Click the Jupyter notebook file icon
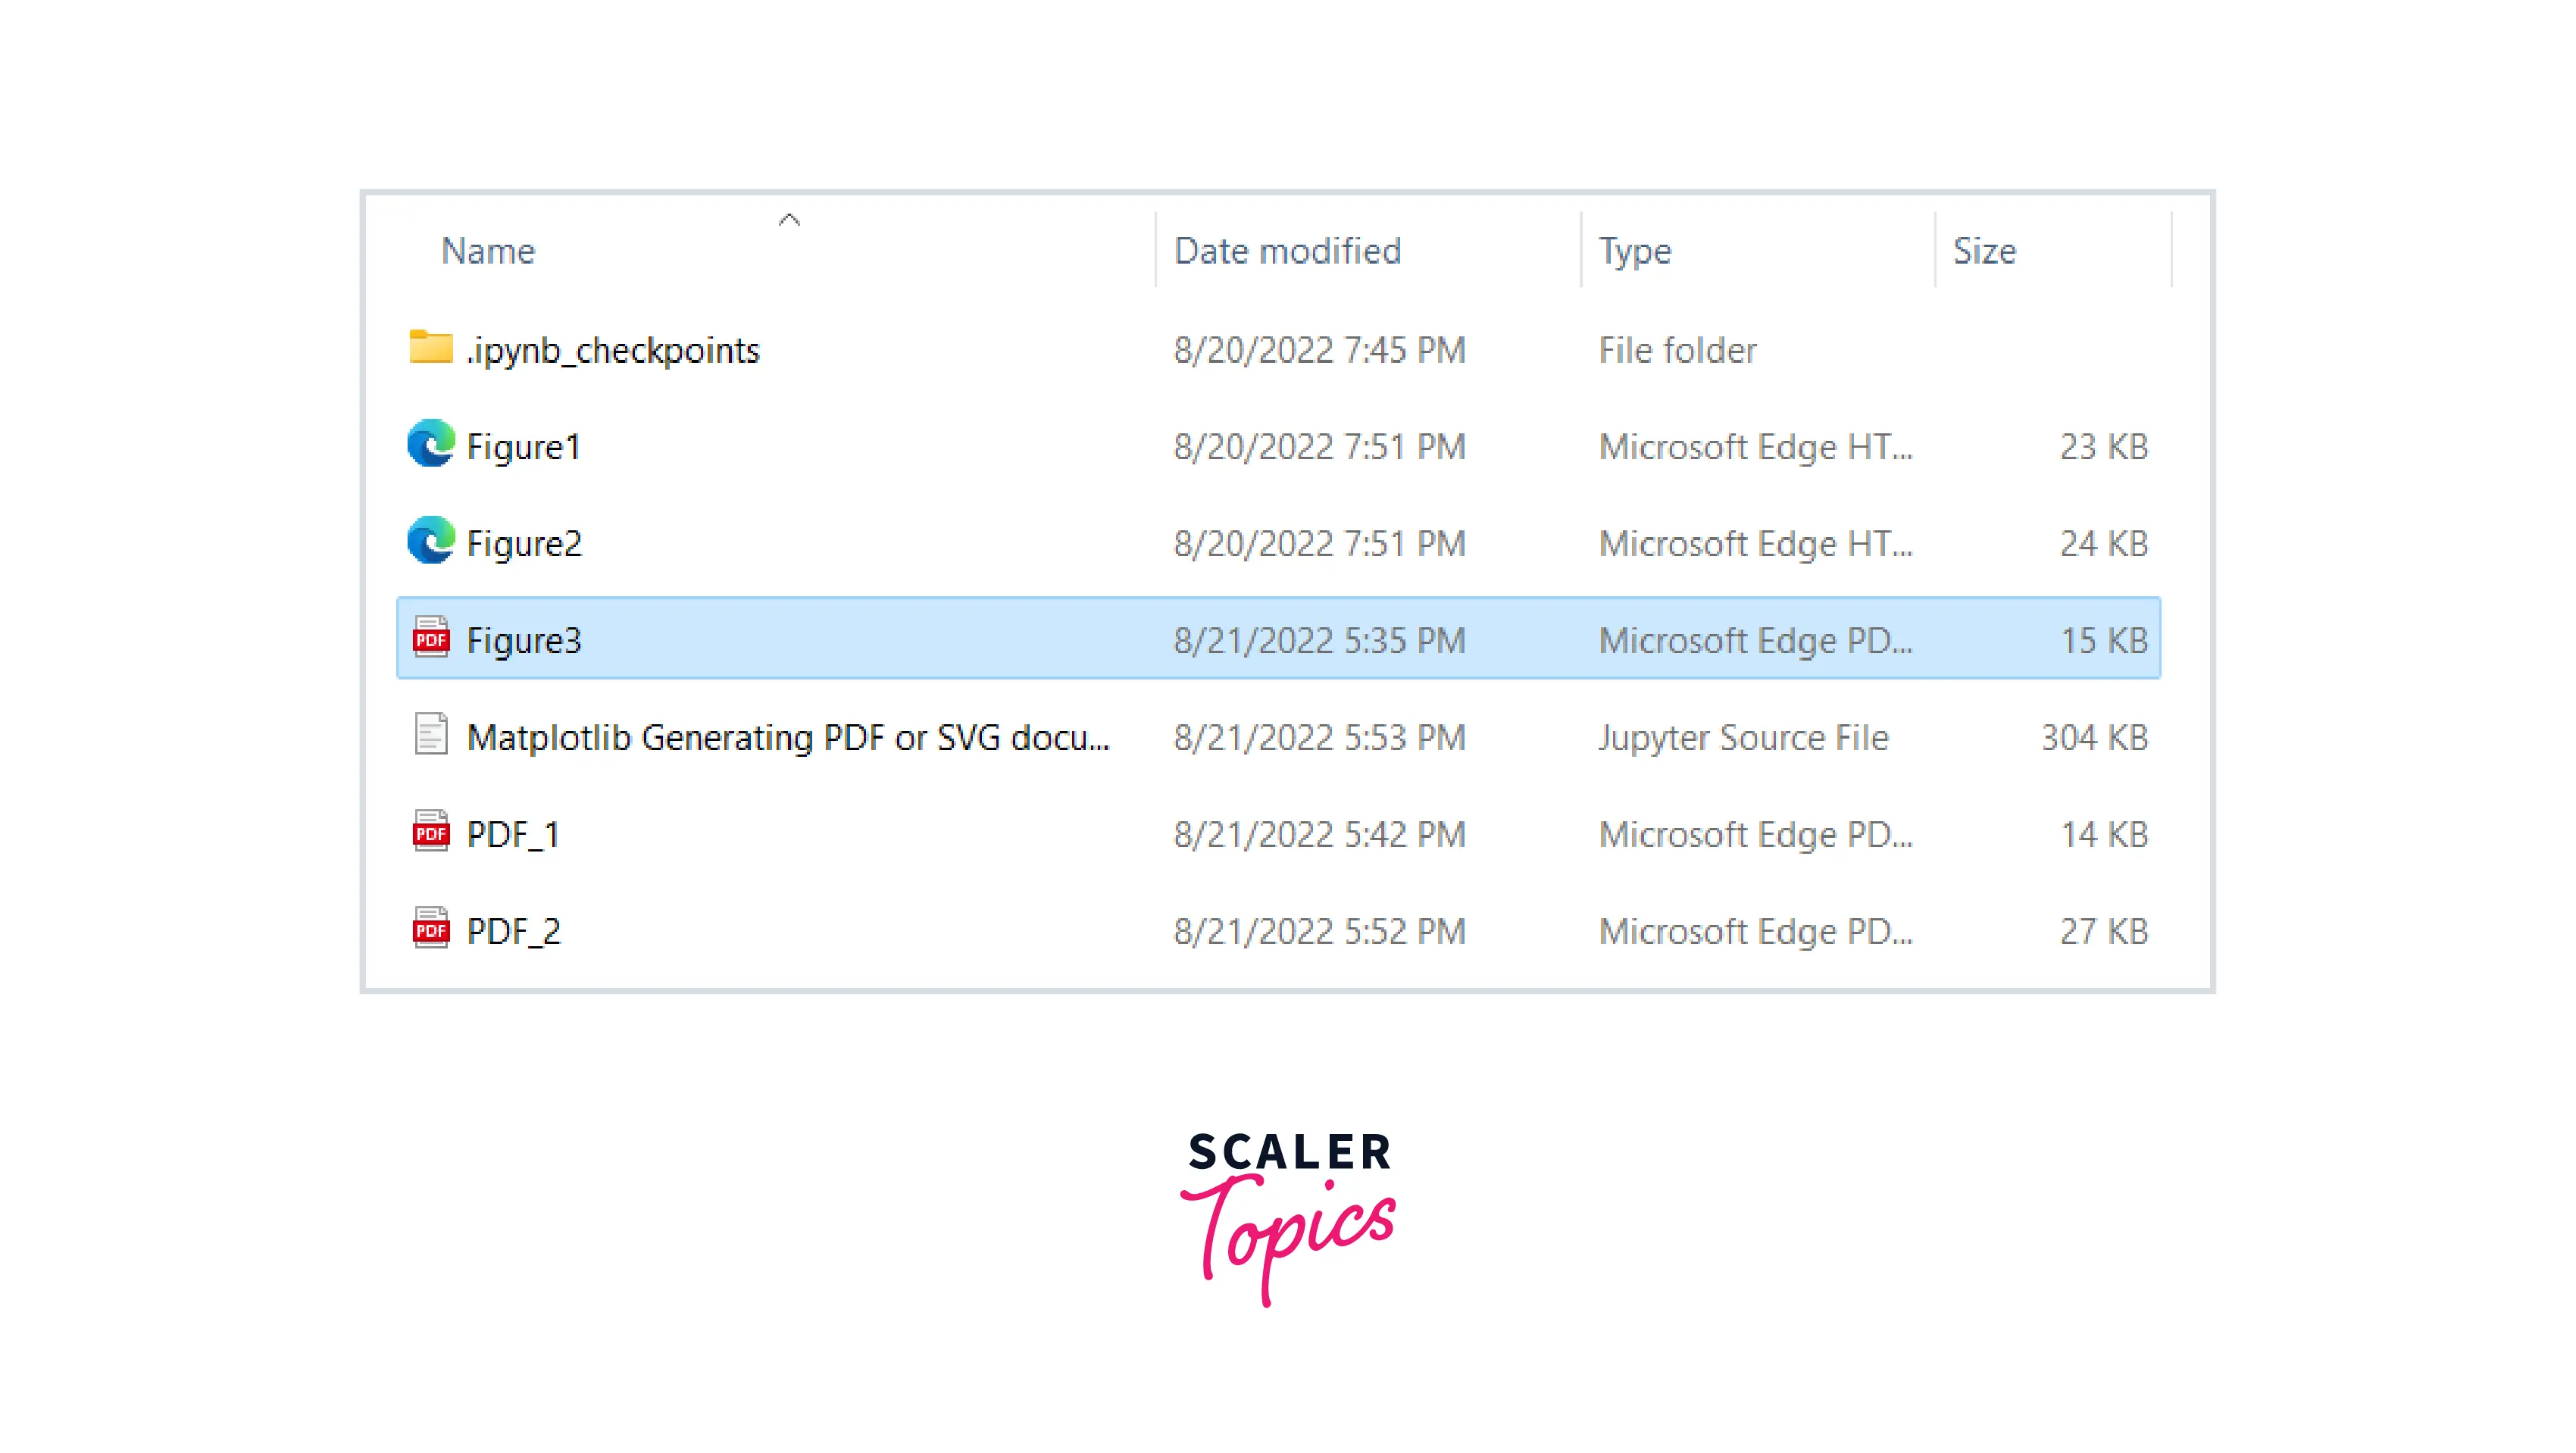The width and height of the screenshot is (2576, 1453). 431,735
